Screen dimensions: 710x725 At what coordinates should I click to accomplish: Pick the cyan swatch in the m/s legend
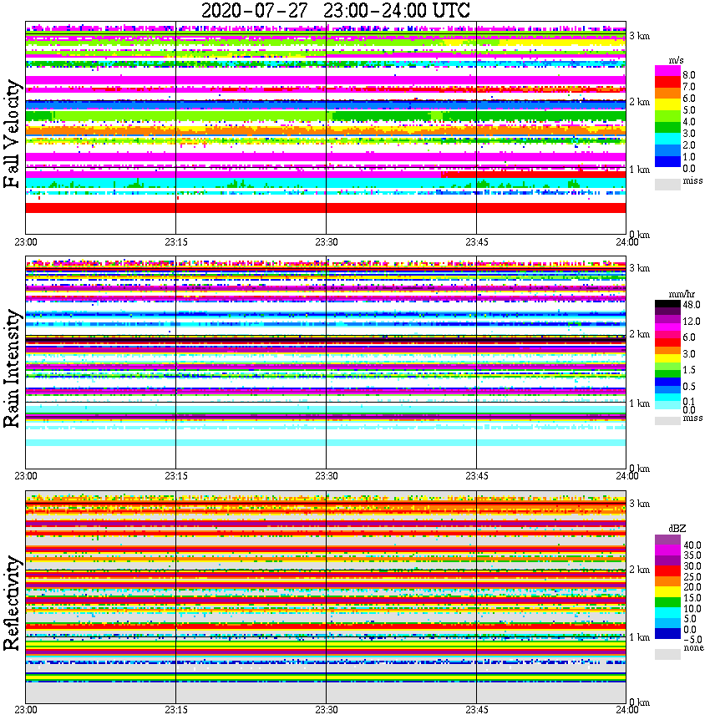(667, 139)
